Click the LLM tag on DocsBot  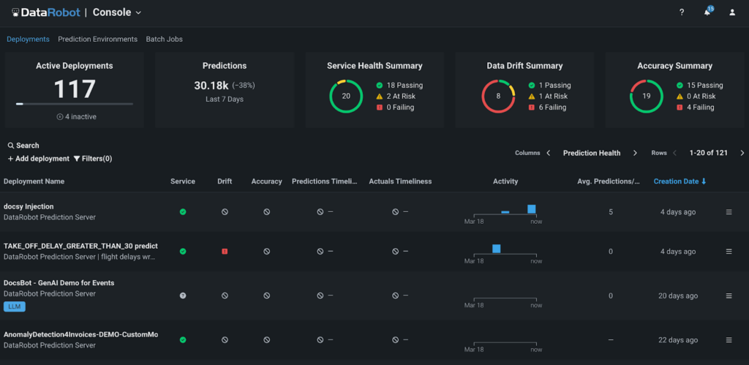point(15,306)
